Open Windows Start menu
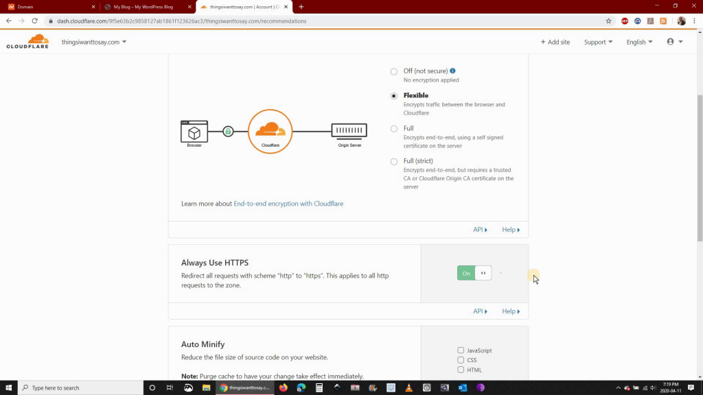This screenshot has width=703, height=395. pos(8,388)
